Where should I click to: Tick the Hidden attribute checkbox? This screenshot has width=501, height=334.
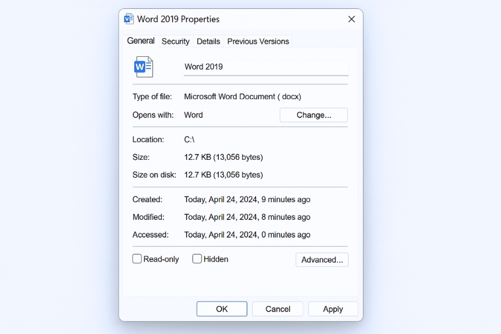(x=197, y=259)
